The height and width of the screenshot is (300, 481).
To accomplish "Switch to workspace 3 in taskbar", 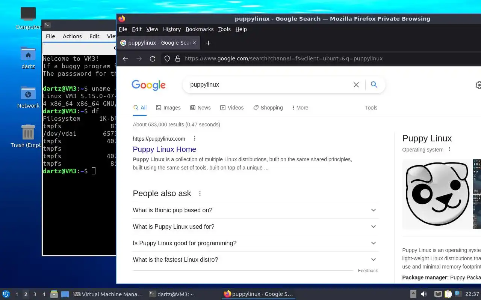I will click(35, 294).
